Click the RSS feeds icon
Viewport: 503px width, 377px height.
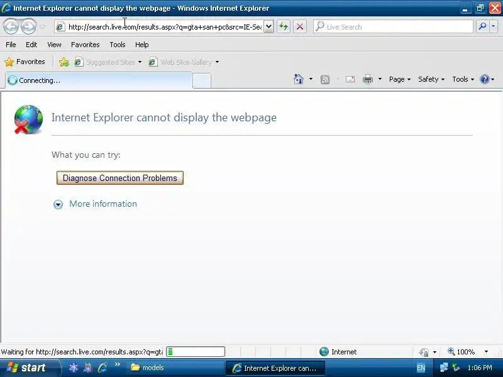click(x=325, y=79)
